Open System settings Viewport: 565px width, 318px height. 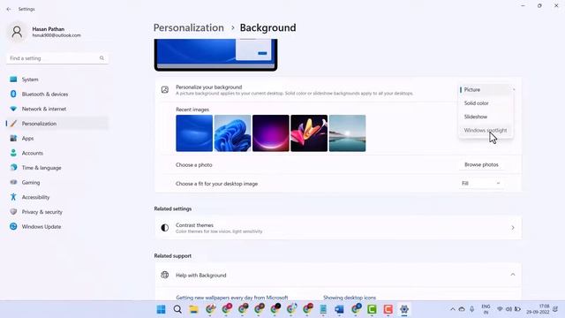(x=57, y=79)
